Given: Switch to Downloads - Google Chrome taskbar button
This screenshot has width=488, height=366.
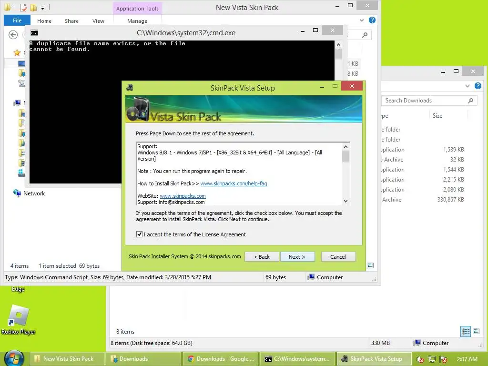Looking at the screenshot, I should (220, 359).
